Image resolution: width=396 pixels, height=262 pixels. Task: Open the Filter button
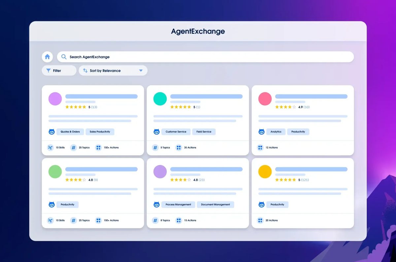point(59,71)
